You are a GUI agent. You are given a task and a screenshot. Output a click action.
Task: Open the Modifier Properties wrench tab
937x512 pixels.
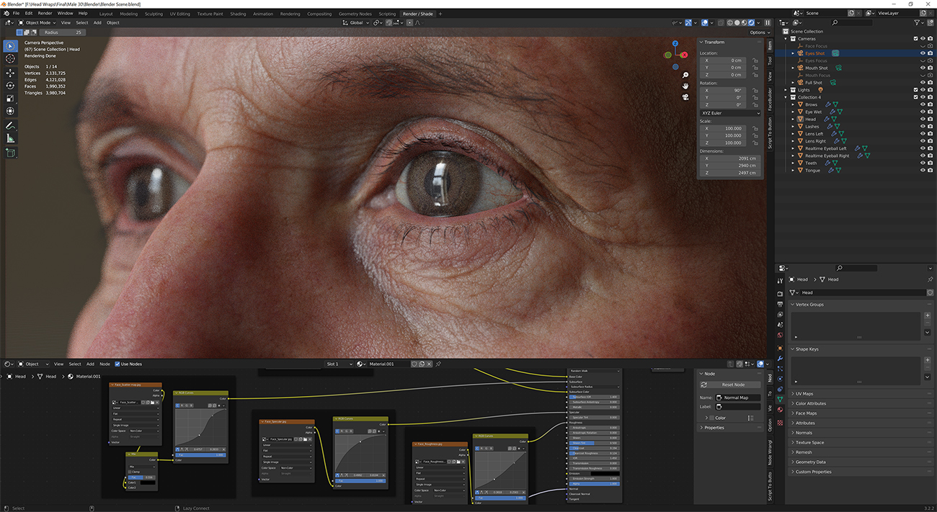[779, 359]
